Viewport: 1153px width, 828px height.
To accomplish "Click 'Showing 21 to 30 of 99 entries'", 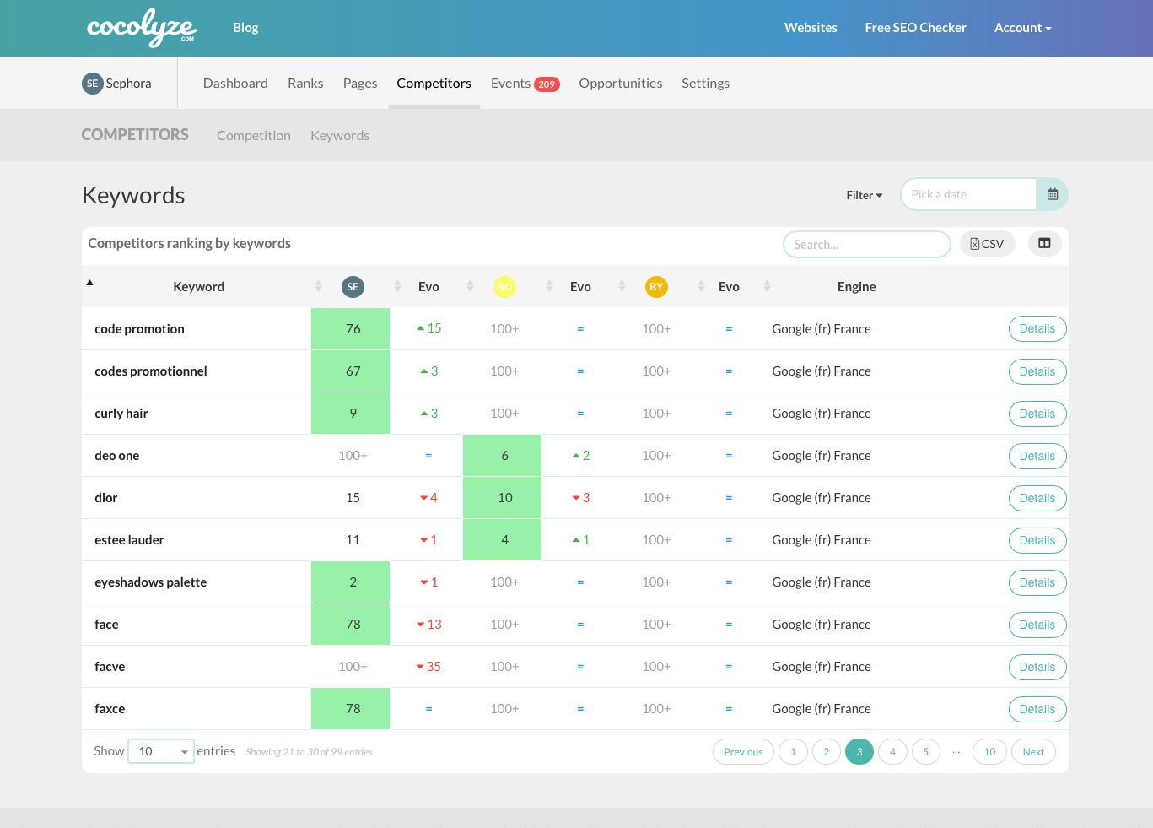I will tap(309, 752).
